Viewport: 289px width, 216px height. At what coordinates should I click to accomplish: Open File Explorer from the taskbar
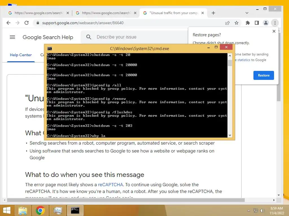(x=23, y=210)
